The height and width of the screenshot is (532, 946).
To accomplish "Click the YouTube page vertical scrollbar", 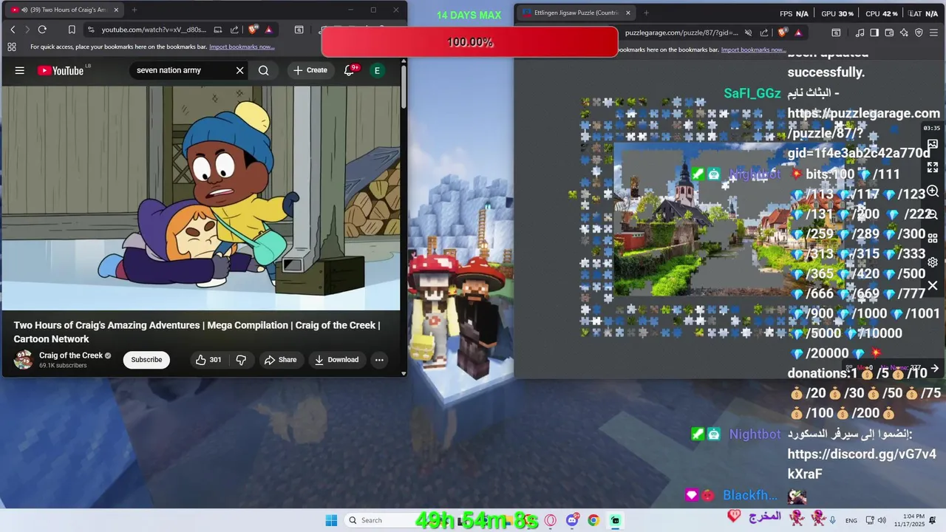I will pos(404,87).
